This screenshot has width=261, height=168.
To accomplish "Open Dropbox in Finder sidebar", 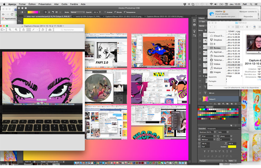I will [218, 40].
